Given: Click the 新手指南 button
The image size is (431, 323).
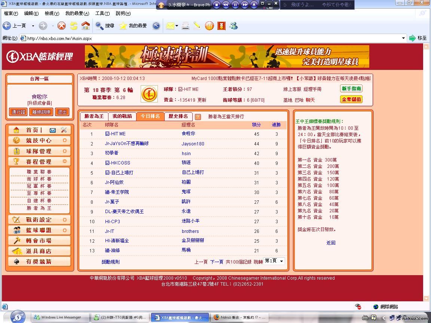Looking at the screenshot, I should (x=351, y=89).
